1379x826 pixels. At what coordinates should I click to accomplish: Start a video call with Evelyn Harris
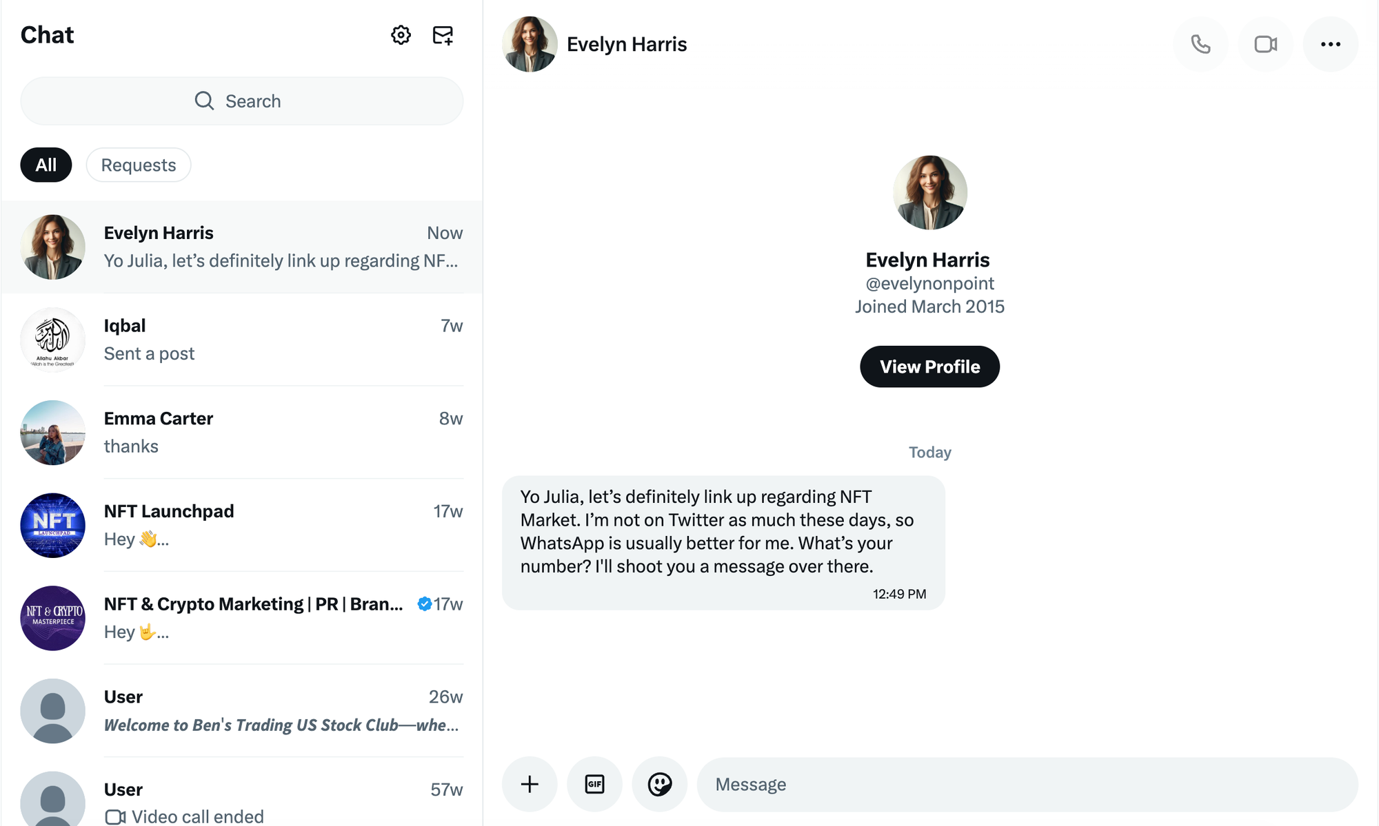(x=1265, y=44)
